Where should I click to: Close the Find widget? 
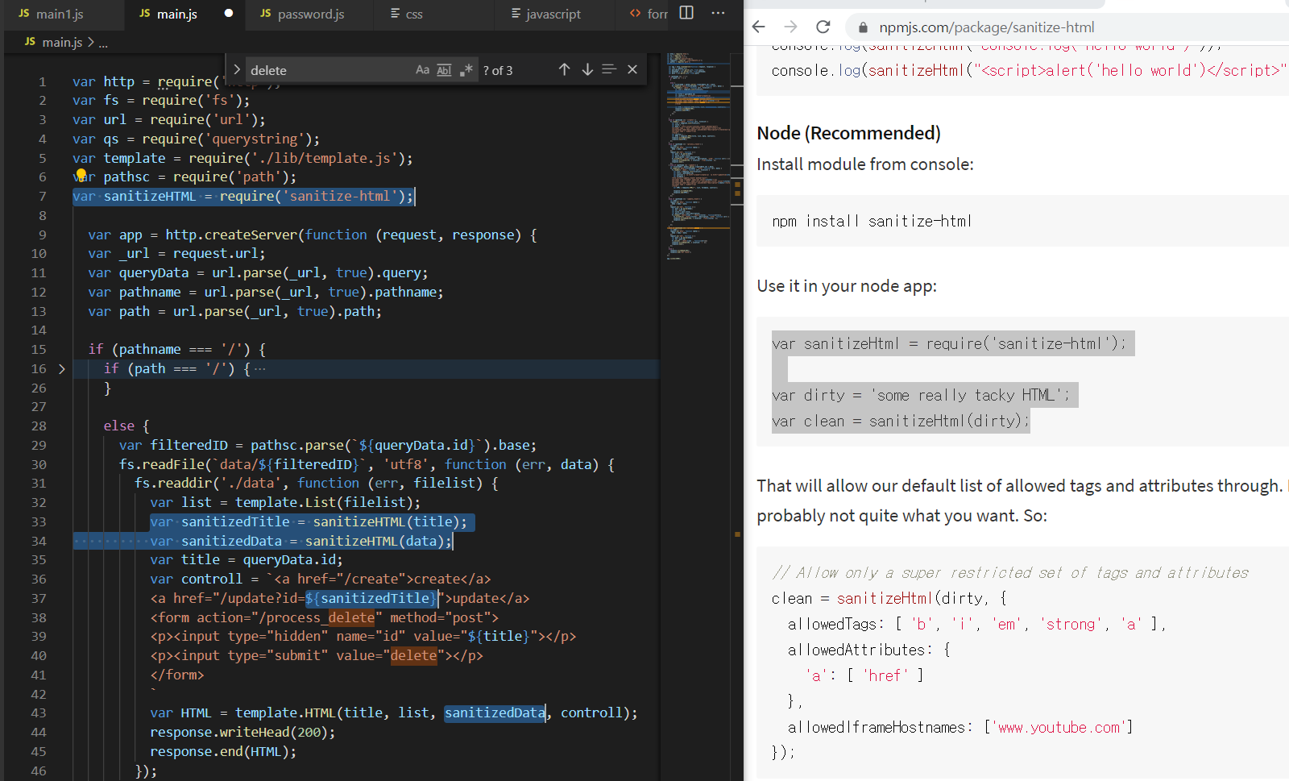tap(632, 70)
